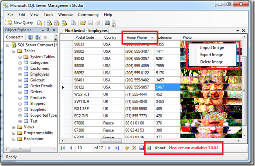Pin the Object Explorer panel
The width and height of the screenshot is (255, 166).
tap(48, 30)
